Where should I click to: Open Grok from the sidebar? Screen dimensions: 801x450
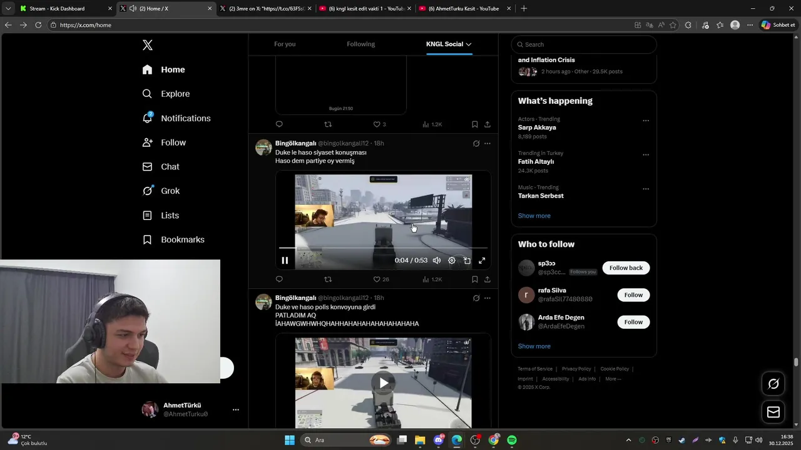tap(161, 191)
